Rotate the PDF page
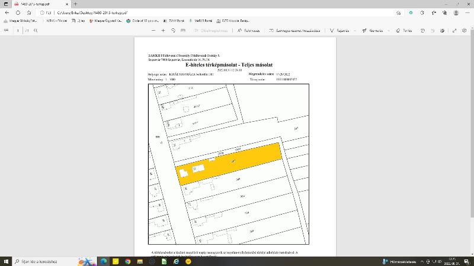Screen dimensions: 474x266 [173, 31]
